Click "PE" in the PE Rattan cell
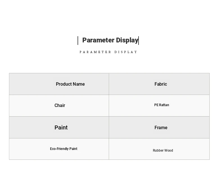 tap(157, 105)
